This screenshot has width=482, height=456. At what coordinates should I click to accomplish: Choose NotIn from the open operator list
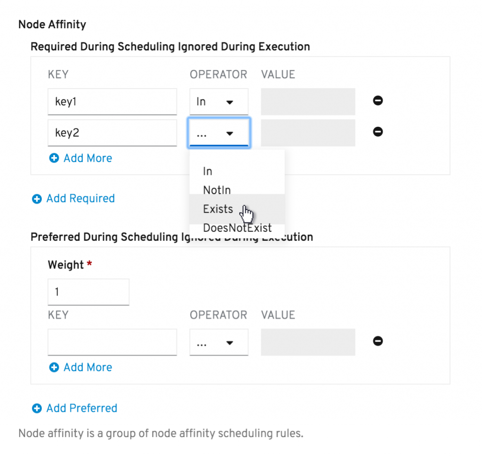click(217, 190)
